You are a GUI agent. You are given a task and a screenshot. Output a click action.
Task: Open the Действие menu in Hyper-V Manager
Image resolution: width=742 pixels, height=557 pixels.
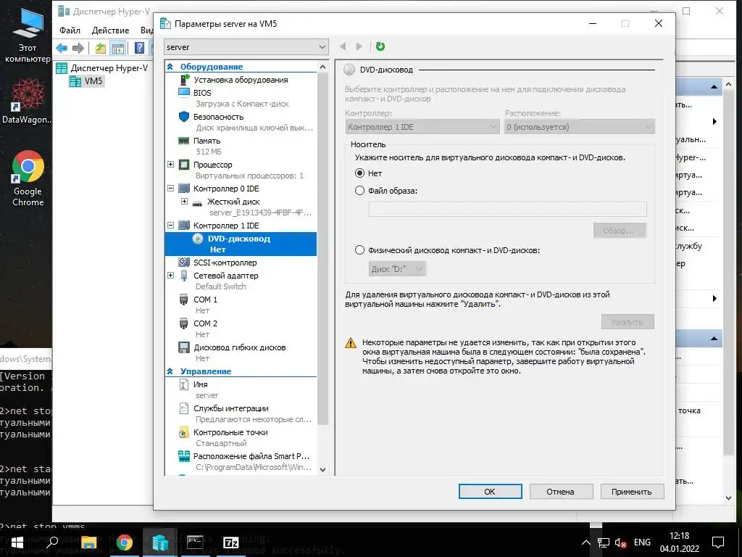tap(110, 30)
